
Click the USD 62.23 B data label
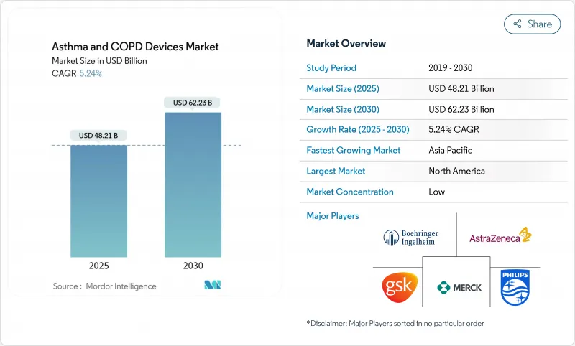(x=193, y=103)
